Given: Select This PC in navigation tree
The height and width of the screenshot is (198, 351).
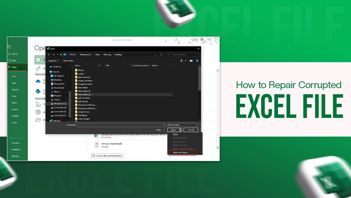Looking at the screenshot, I should [x=54, y=72].
